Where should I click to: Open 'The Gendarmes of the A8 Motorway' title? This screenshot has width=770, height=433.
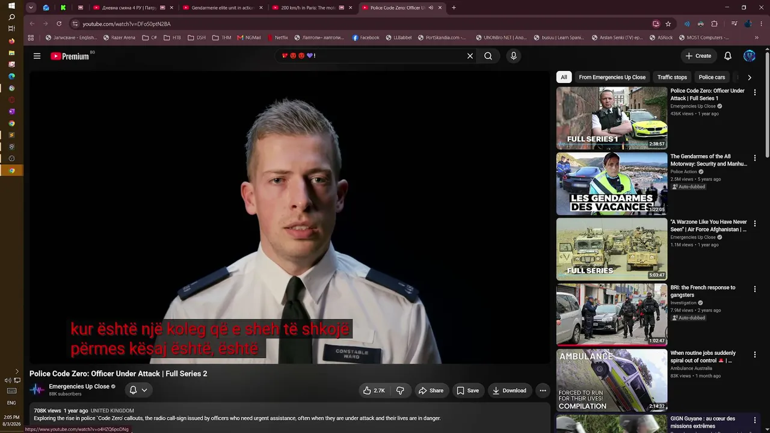click(x=709, y=160)
